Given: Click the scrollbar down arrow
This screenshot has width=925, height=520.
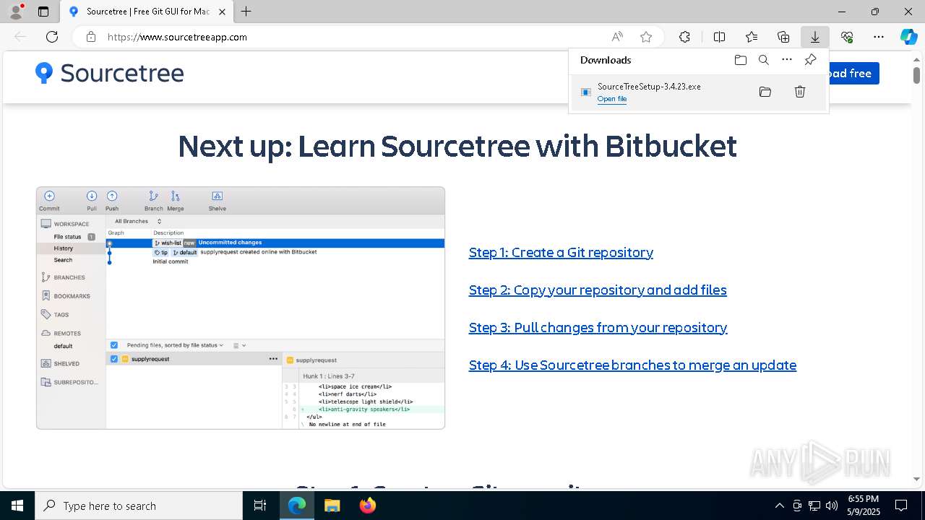Looking at the screenshot, I should tap(916, 479).
